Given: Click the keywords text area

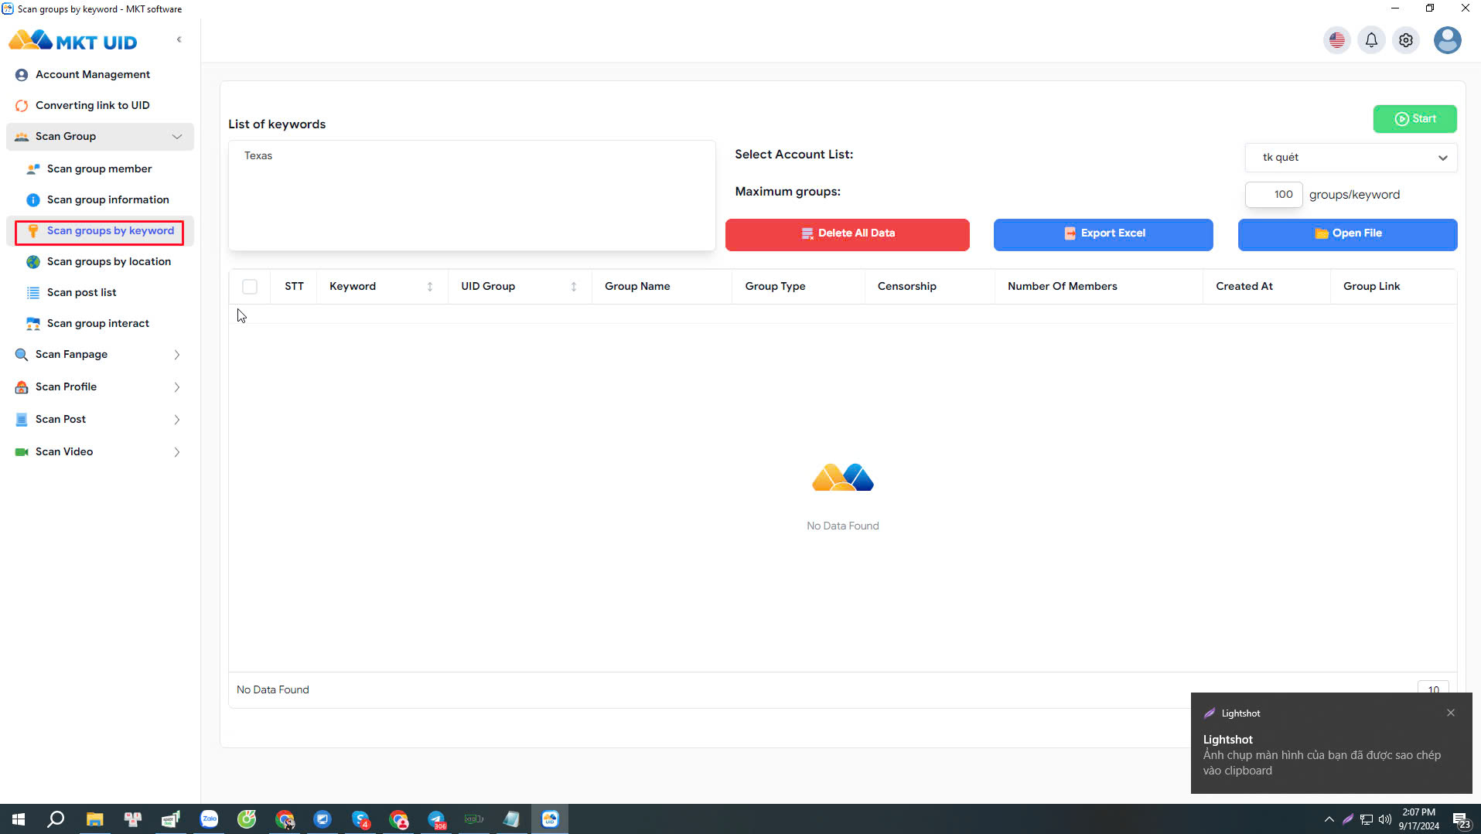Looking at the screenshot, I should (x=472, y=196).
